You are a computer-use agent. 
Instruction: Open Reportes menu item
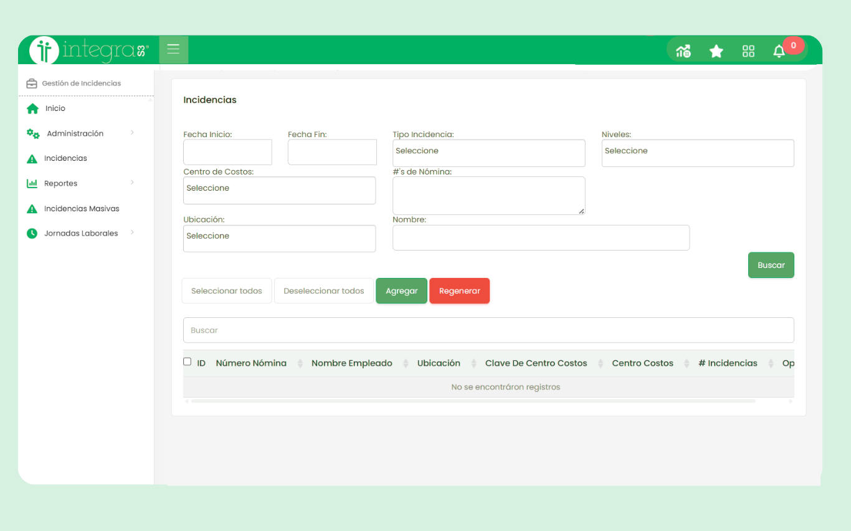tap(60, 183)
